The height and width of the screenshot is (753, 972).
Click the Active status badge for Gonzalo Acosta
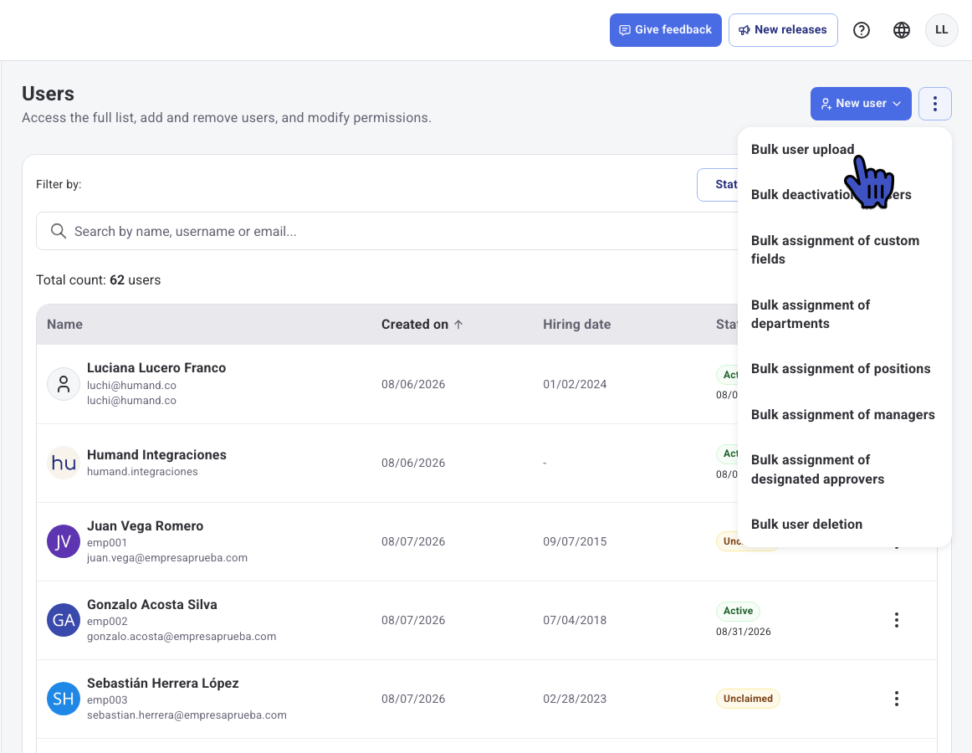[x=738, y=611]
